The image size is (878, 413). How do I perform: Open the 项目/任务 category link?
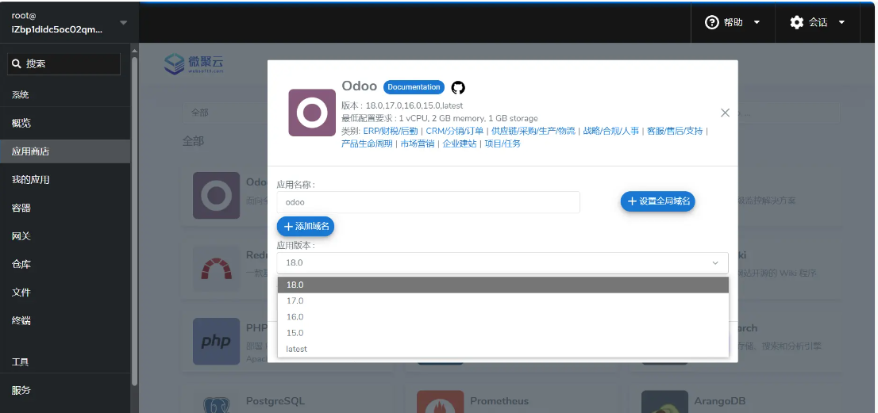(503, 143)
